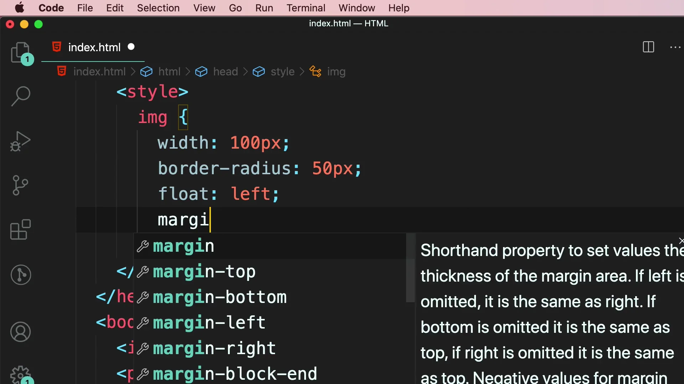Select the margin-bottom suggestion
This screenshot has width=684, height=384.
coord(270,297)
